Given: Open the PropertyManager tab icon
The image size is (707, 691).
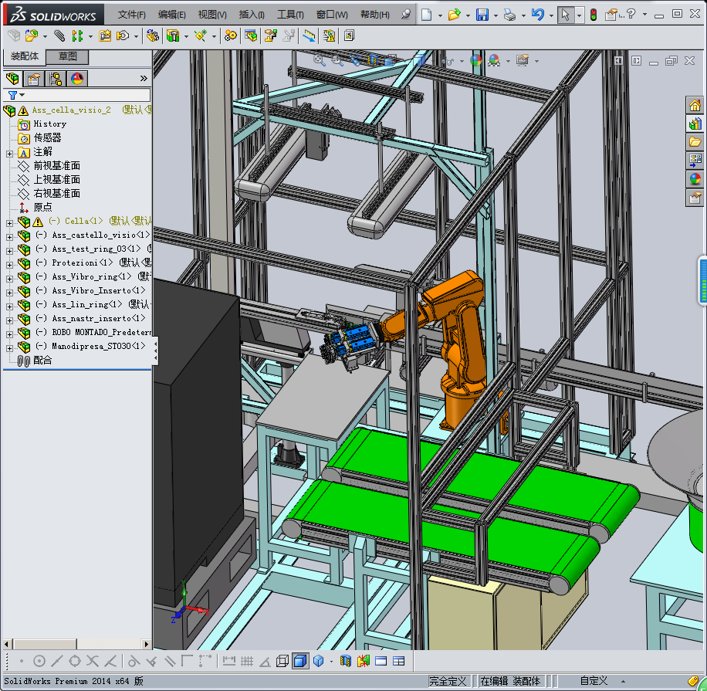Looking at the screenshot, I should pos(33,78).
